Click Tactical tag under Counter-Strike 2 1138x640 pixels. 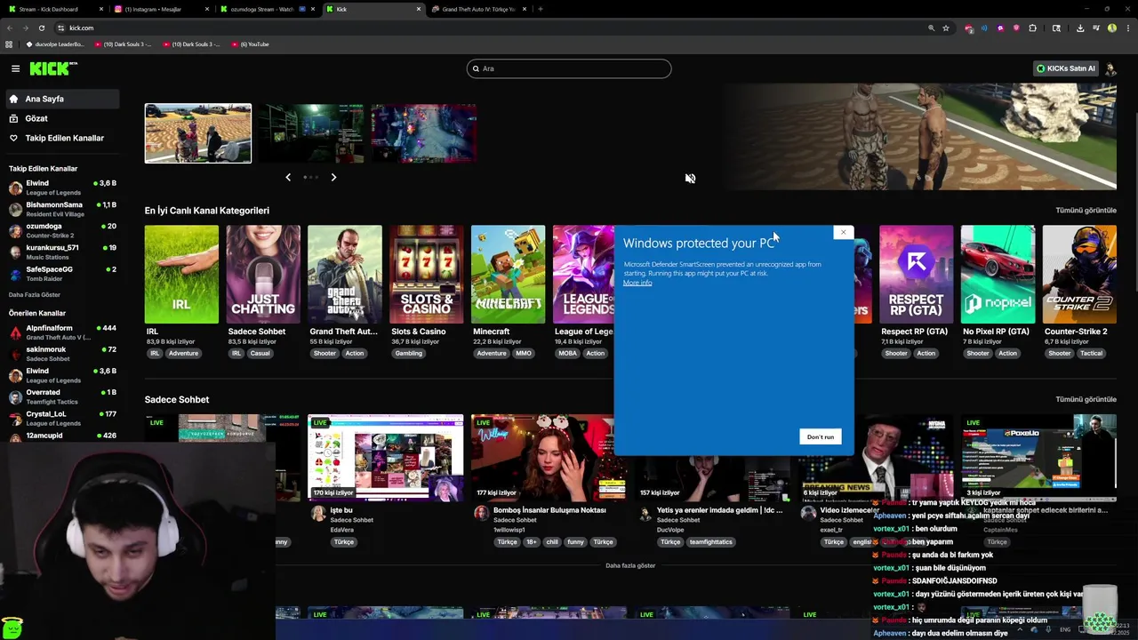click(1091, 353)
